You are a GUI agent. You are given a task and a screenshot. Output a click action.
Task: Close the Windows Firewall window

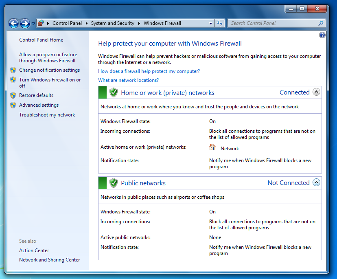pyautogui.click(x=317, y=9)
